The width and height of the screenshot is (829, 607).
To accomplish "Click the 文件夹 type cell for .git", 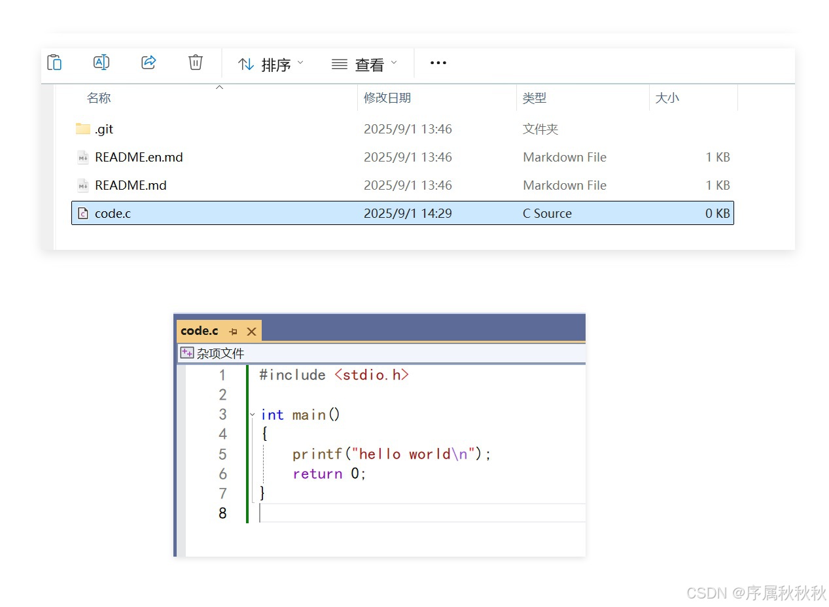I will point(540,129).
